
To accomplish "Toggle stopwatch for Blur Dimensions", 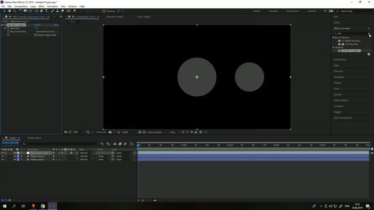I will pyautogui.click(x=8, y=32).
